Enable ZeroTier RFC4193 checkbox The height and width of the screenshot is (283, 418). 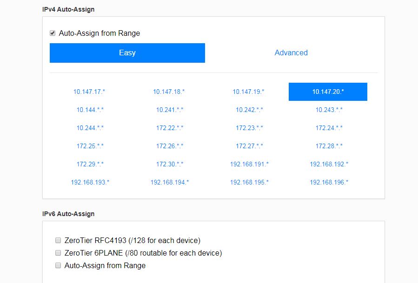[x=58, y=240]
